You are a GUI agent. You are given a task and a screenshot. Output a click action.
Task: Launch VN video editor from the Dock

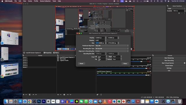tap(53, 101)
